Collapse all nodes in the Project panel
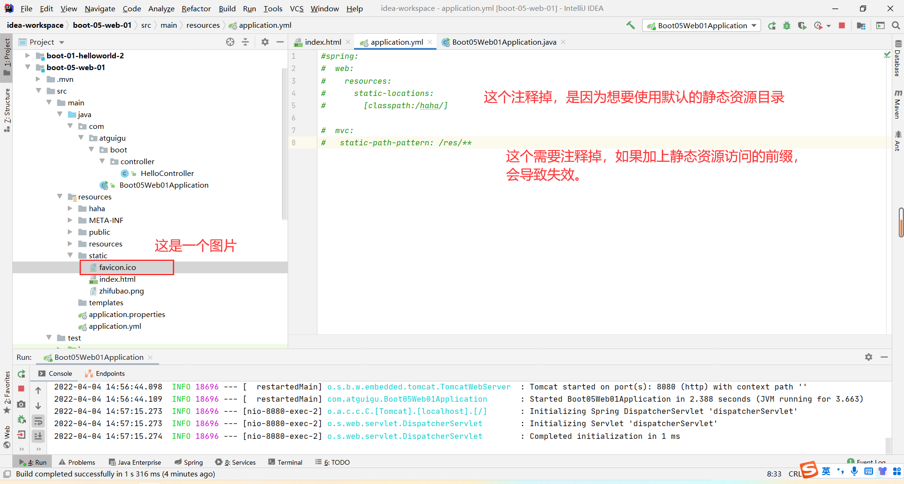 point(245,42)
